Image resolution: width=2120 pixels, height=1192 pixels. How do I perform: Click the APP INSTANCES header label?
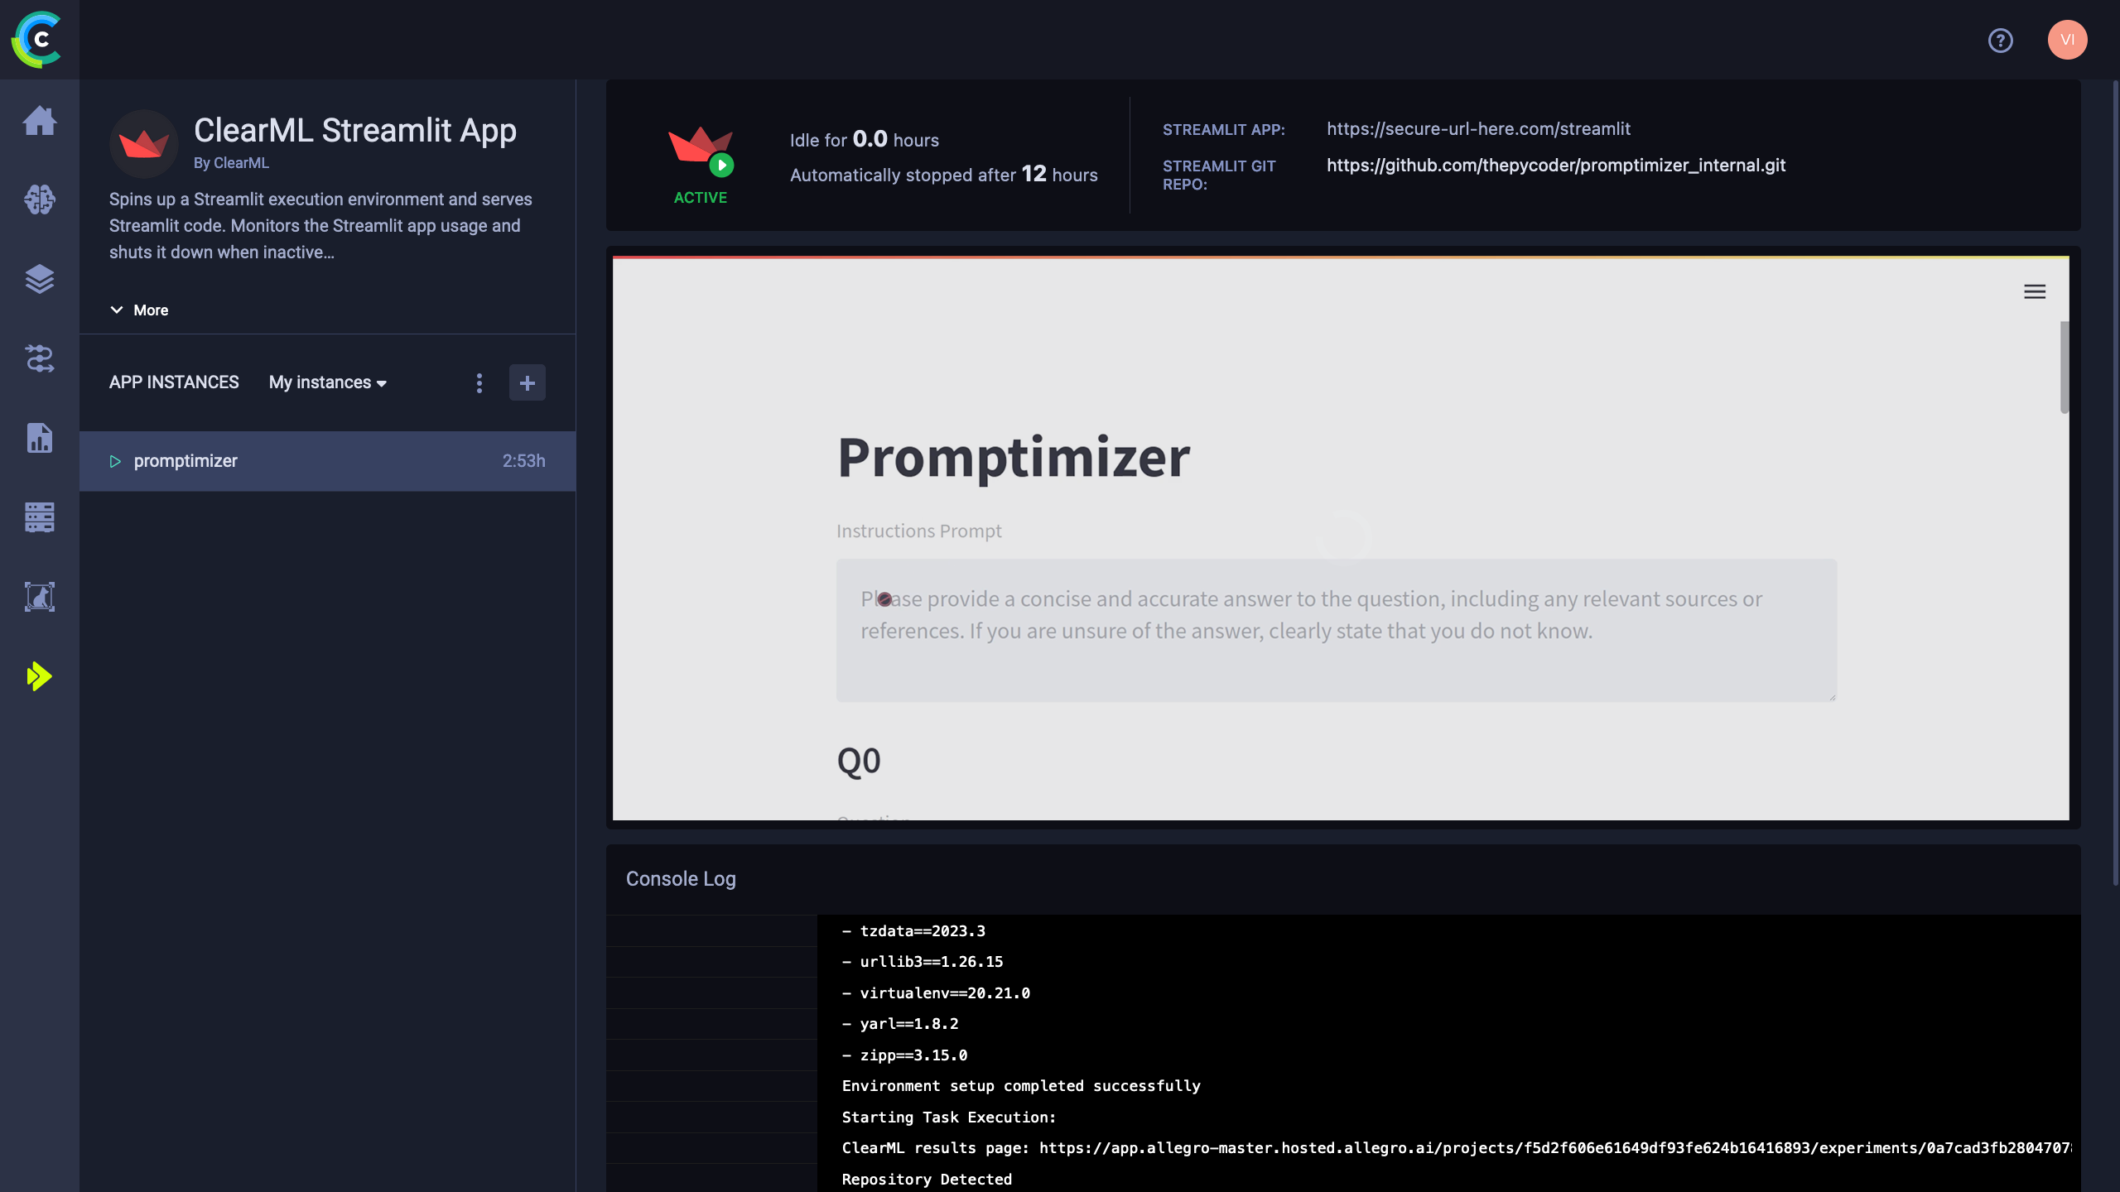click(x=174, y=382)
